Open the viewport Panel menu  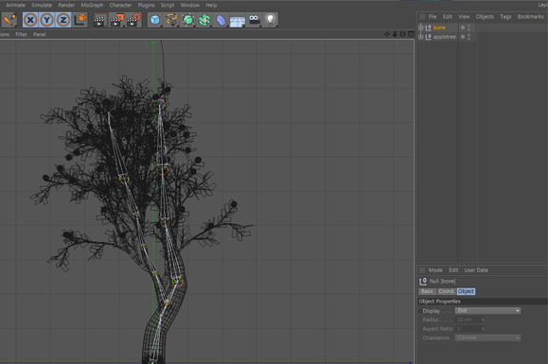tap(40, 34)
